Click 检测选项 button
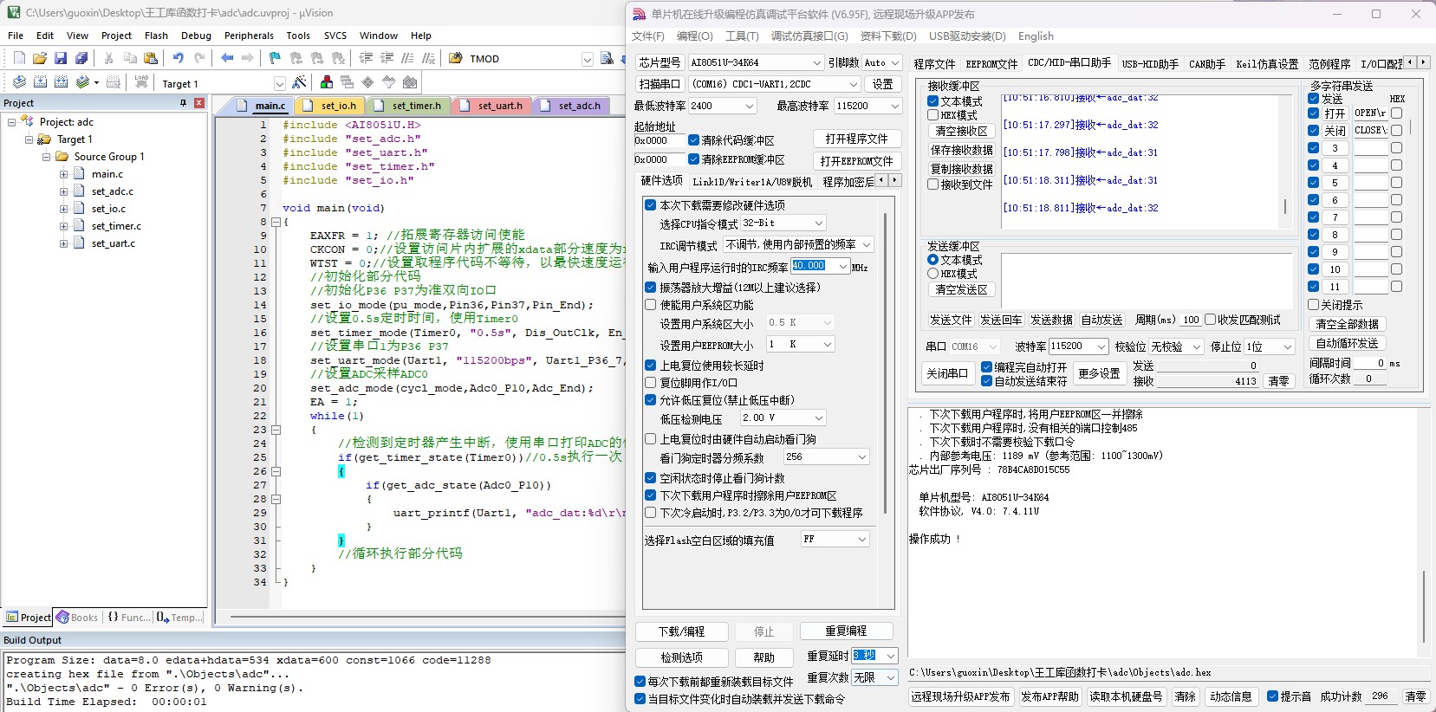 click(x=682, y=657)
